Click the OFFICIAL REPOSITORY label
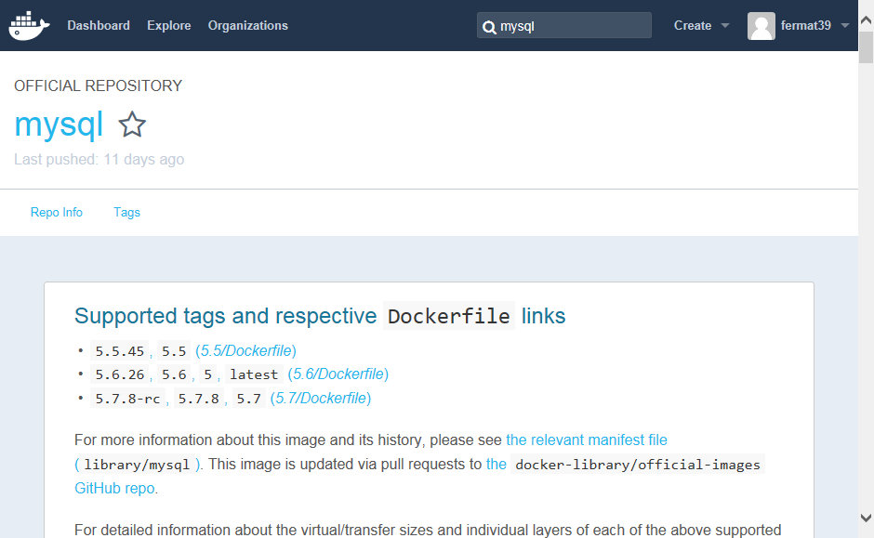Viewport: 874px width, 538px height. coord(99,85)
